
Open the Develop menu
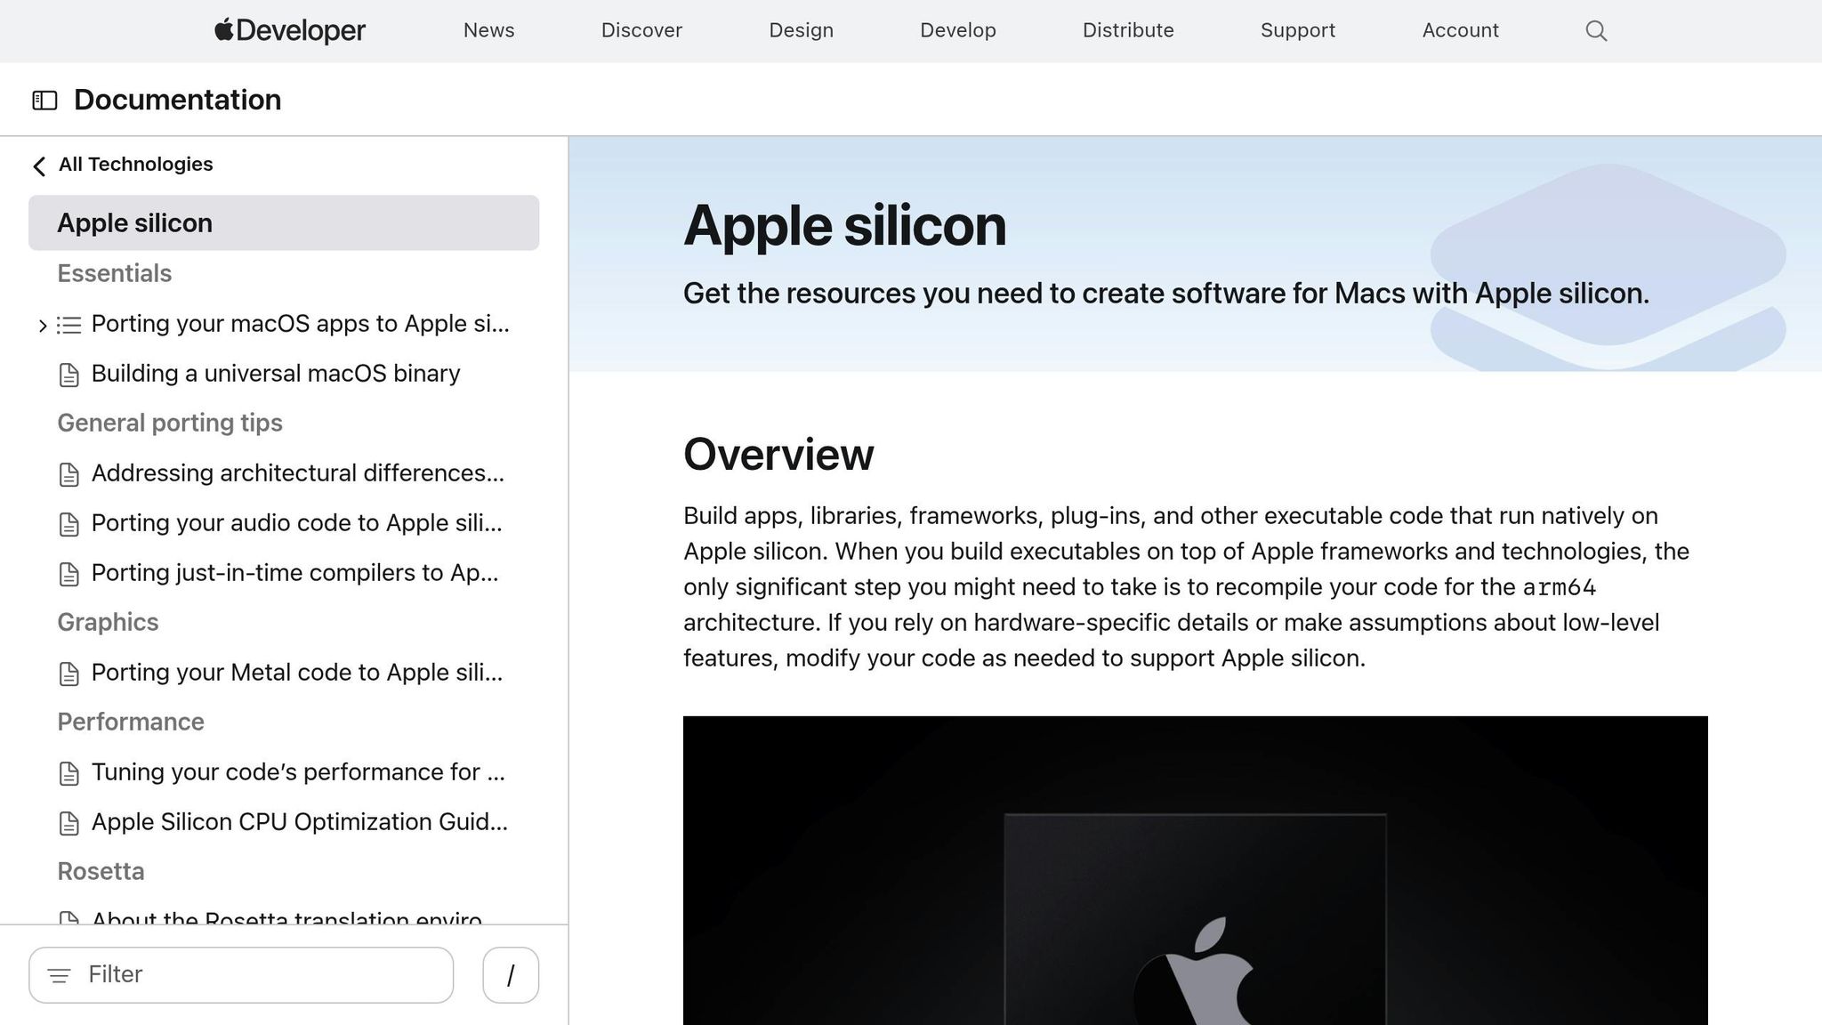(957, 31)
